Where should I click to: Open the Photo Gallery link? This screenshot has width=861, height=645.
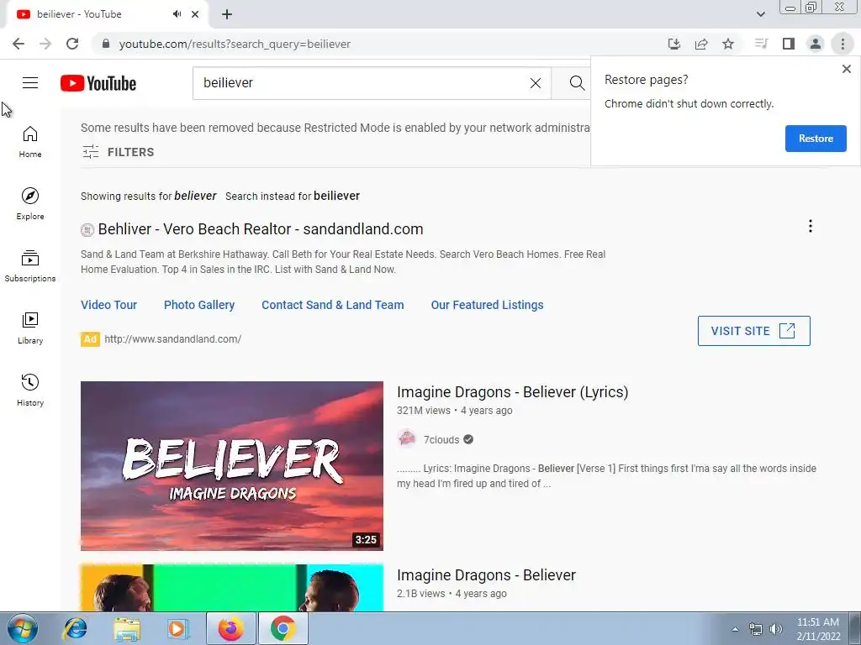pyautogui.click(x=199, y=305)
